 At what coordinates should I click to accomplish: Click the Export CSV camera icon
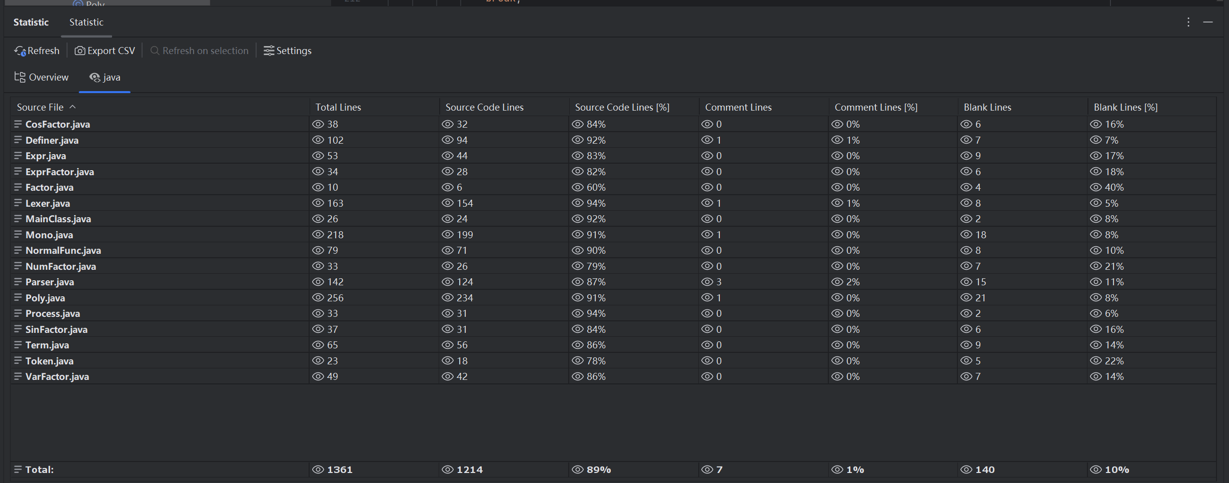80,51
